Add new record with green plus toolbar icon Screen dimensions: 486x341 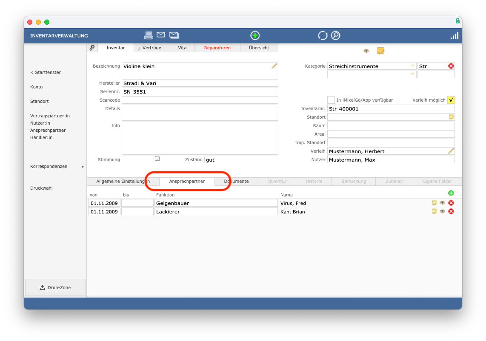click(x=255, y=35)
